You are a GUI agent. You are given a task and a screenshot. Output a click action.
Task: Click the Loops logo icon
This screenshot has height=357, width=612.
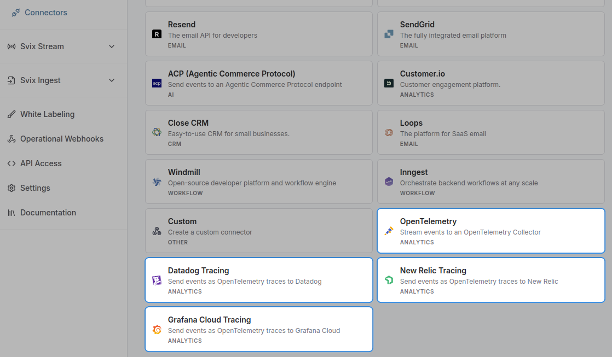pyautogui.click(x=389, y=132)
